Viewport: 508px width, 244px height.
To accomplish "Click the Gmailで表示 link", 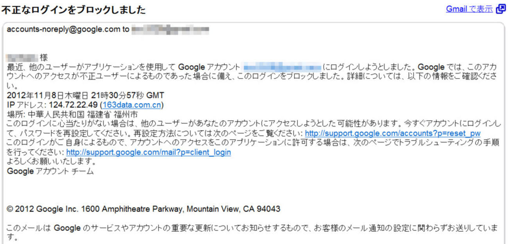I will [469, 9].
